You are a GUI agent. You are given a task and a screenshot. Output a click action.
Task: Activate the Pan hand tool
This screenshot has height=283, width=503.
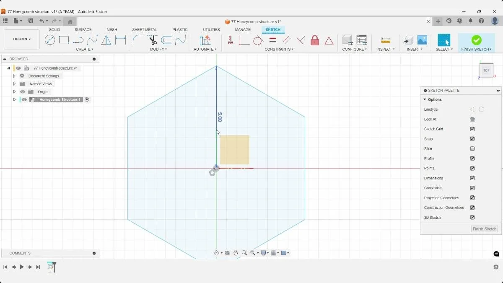coord(236,253)
